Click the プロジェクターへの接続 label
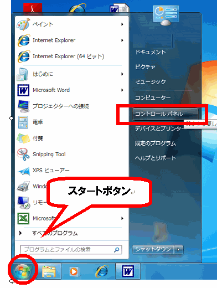Viewport: 217px width, 288px height. (61, 106)
